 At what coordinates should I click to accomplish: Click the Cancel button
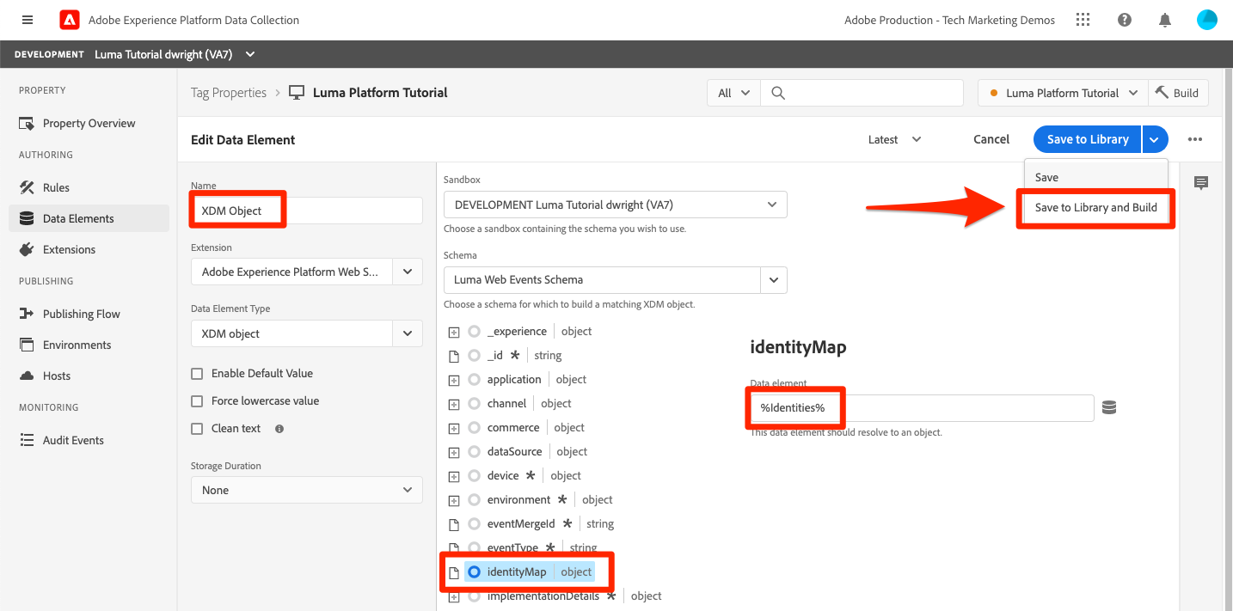click(x=991, y=139)
